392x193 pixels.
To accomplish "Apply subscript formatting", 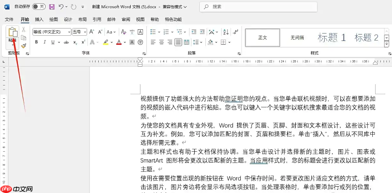I will click(75, 42).
